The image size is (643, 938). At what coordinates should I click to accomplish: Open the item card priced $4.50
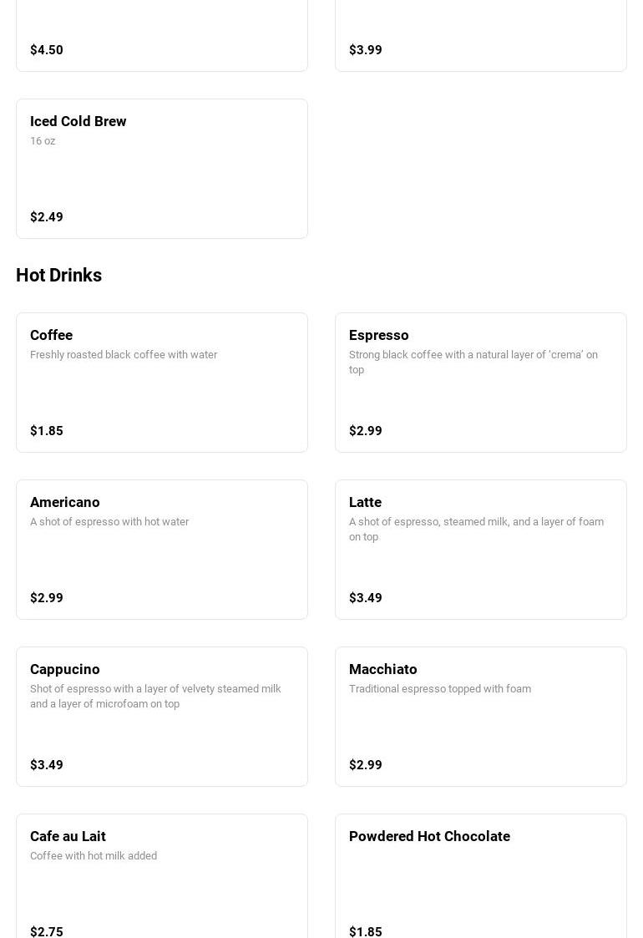[x=162, y=38]
